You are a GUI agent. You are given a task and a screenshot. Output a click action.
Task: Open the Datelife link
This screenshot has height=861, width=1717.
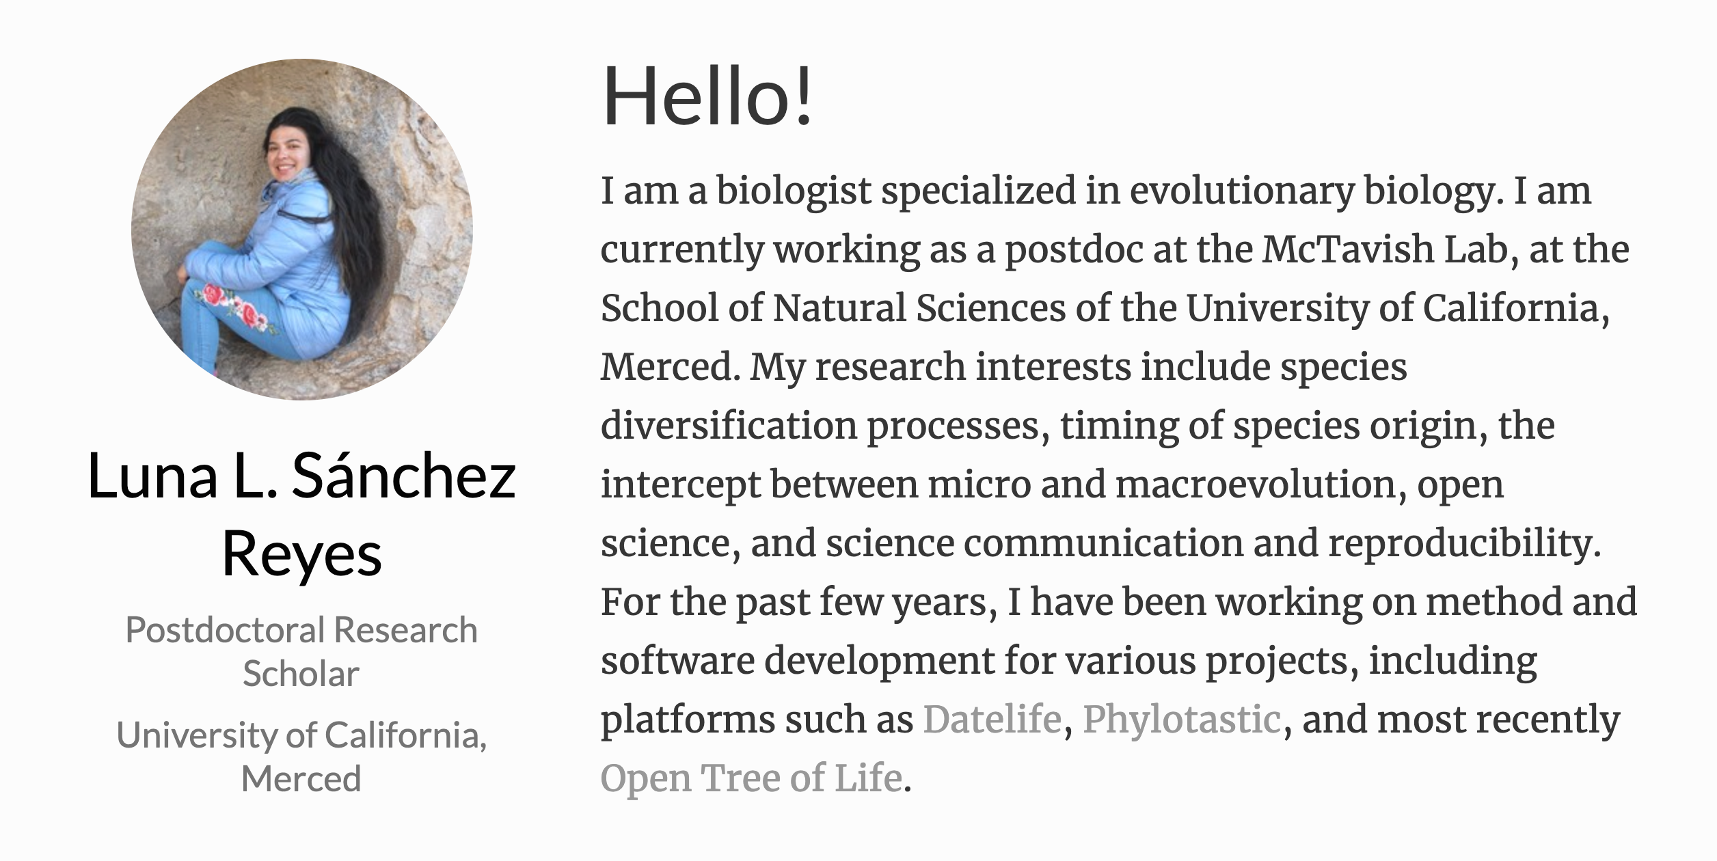pyautogui.click(x=992, y=719)
